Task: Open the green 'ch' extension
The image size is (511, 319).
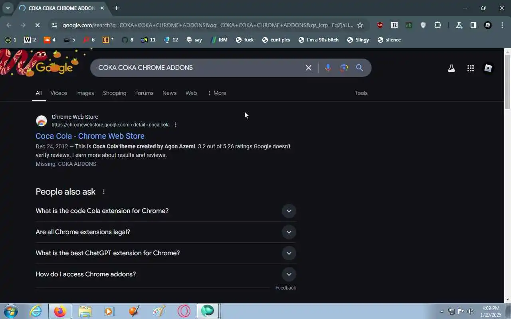Action: [x=408, y=25]
